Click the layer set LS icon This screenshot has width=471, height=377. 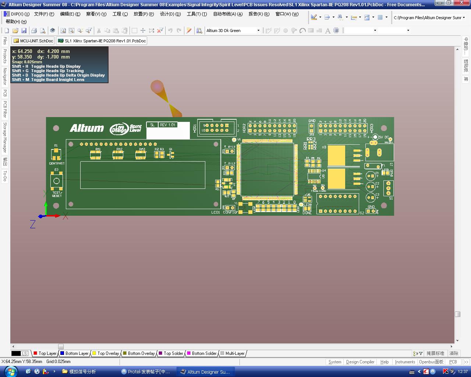(x=24, y=353)
